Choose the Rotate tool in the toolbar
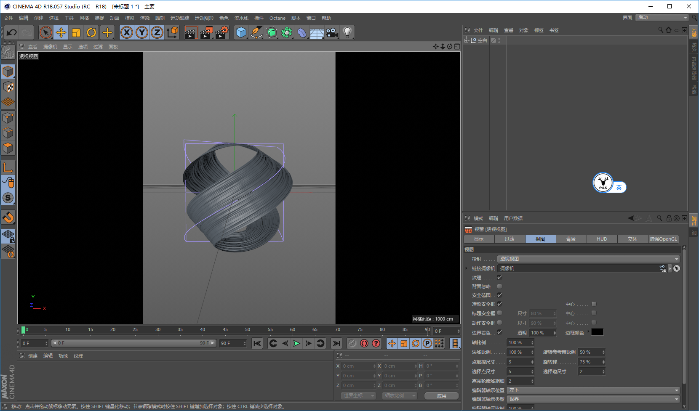The image size is (699, 411). (91, 32)
